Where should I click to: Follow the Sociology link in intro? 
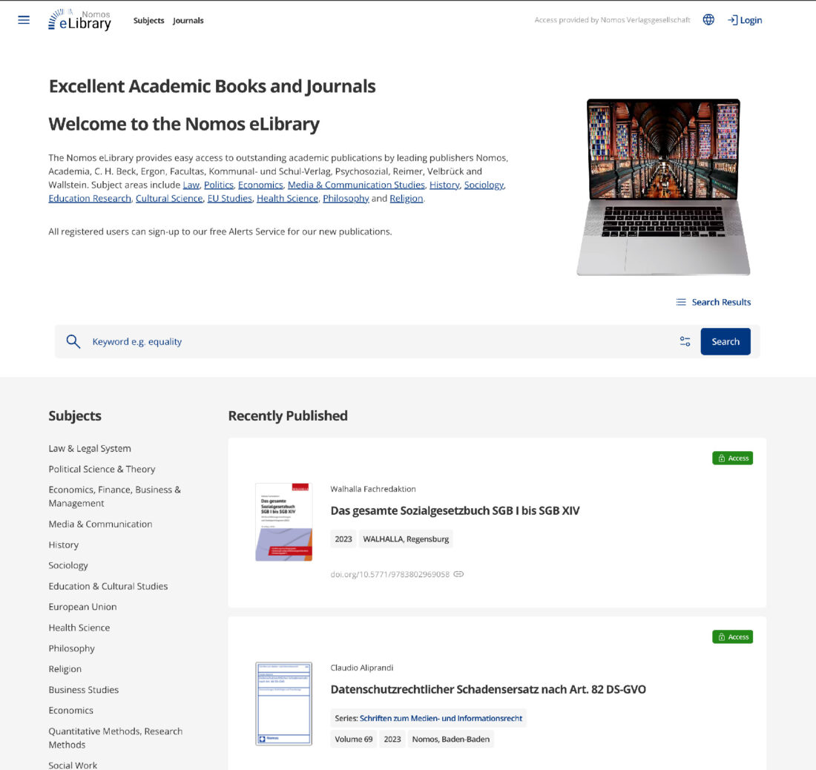coord(484,185)
